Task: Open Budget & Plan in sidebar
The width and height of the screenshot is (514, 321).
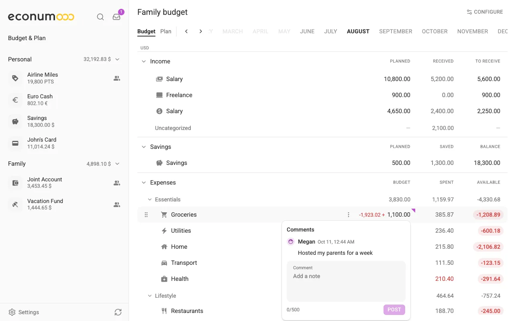Action: point(27,38)
